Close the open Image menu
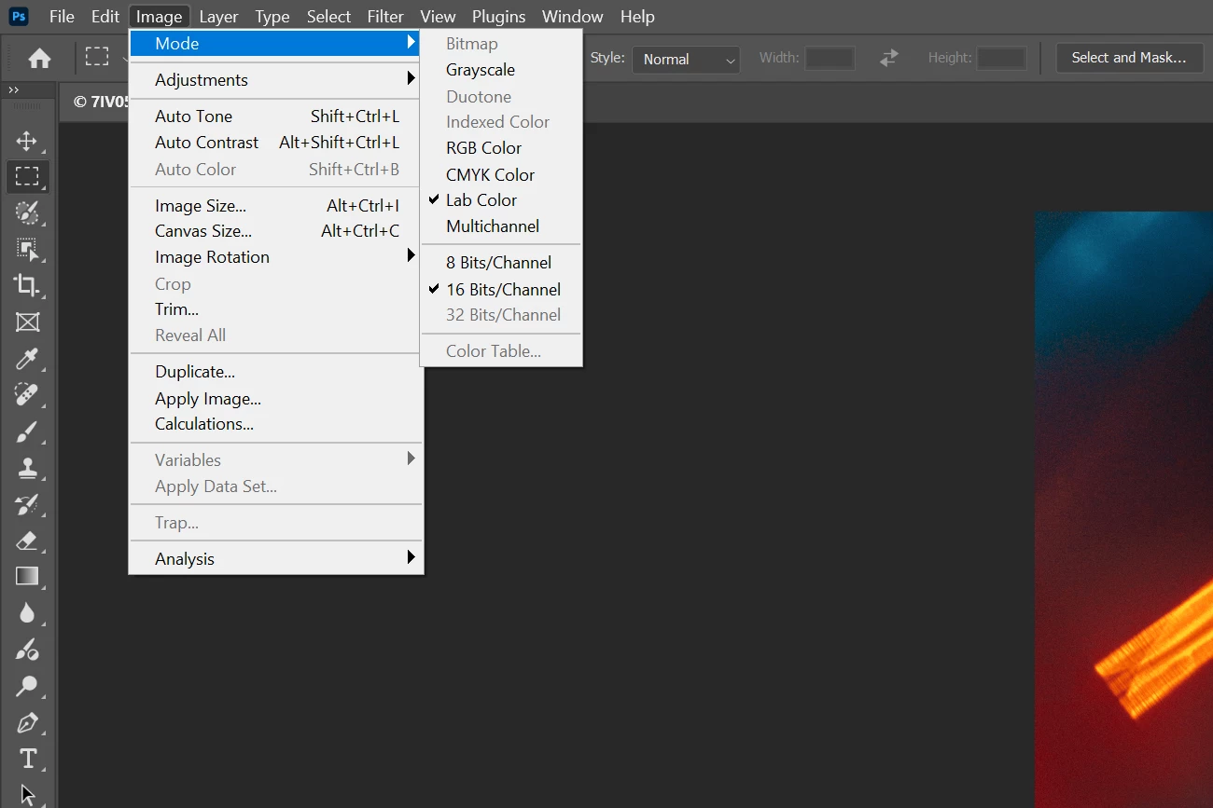This screenshot has width=1213, height=808. point(159,16)
